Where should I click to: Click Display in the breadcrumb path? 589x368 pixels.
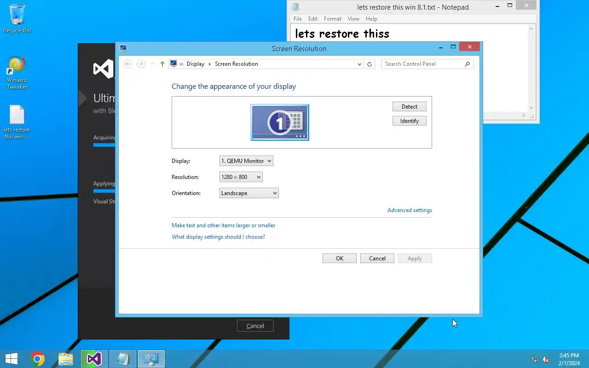tap(196, 64)
